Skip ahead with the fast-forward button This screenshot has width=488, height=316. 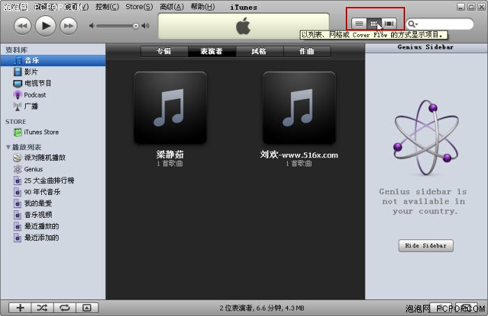click(x=68, y=26)
